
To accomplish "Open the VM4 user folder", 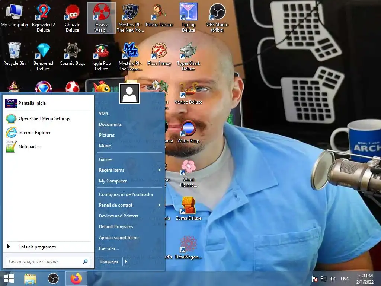I will [x=129, y=114].
